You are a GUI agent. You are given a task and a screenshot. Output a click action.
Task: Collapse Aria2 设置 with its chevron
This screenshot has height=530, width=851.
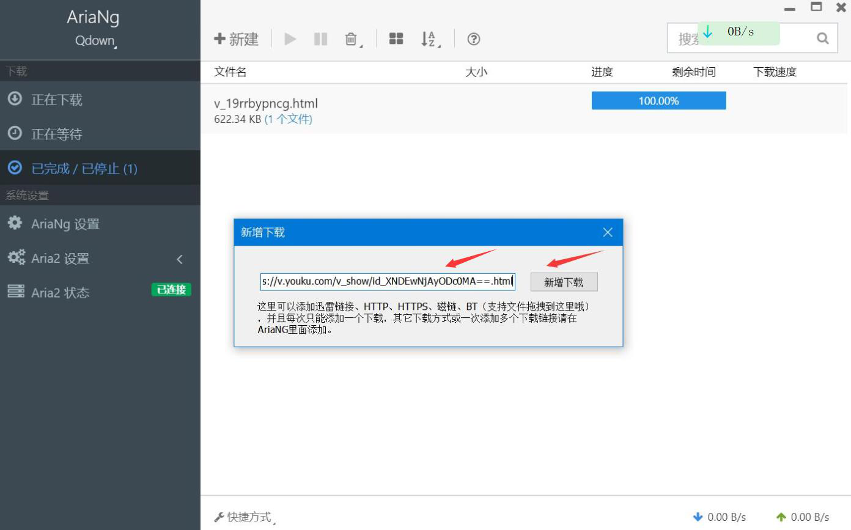179,259
